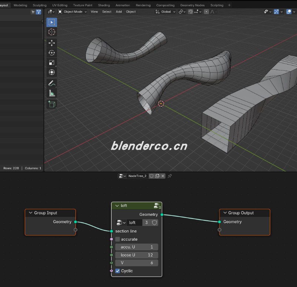Open the snapping options dropdown
This screenshot has width=297, height=287.
[197, 12]
